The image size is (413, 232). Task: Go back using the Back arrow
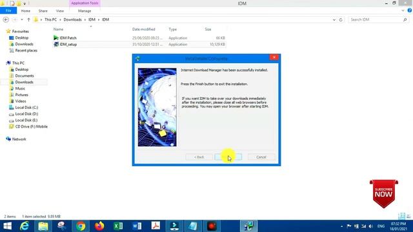pyautogui.click(x=6, y=20)
